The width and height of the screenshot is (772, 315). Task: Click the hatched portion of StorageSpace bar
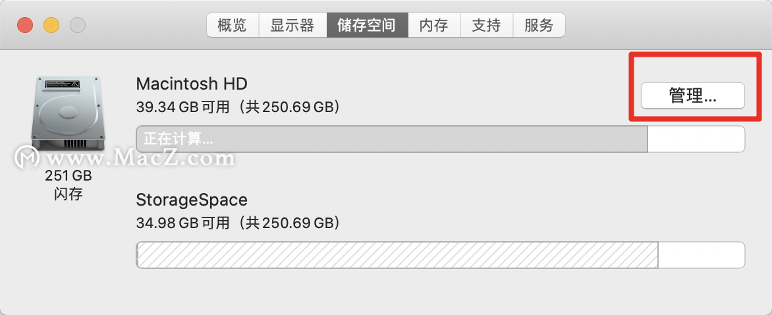[x=397, y=255]
